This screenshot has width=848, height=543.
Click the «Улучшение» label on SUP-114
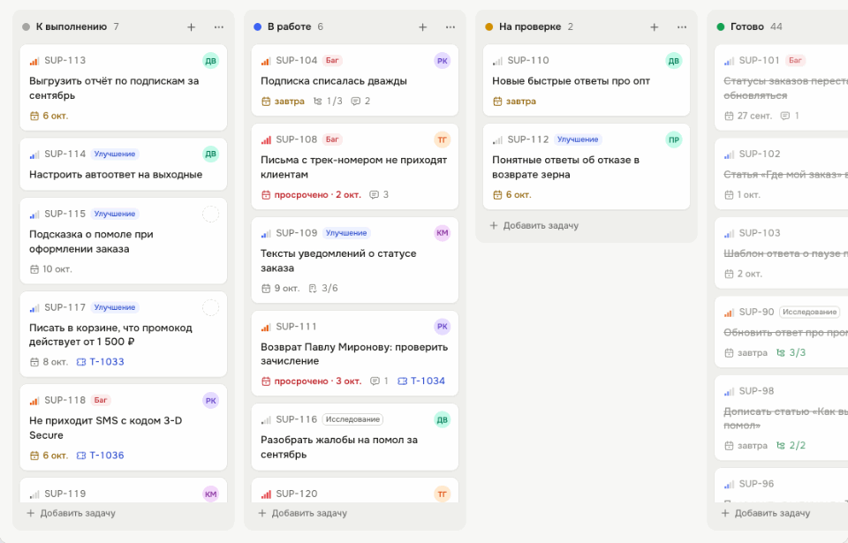coord(115,155)
